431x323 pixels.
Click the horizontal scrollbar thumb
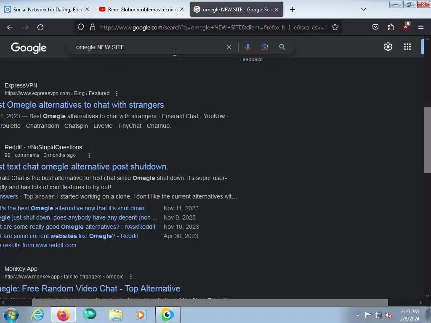[x=210, y=303]
